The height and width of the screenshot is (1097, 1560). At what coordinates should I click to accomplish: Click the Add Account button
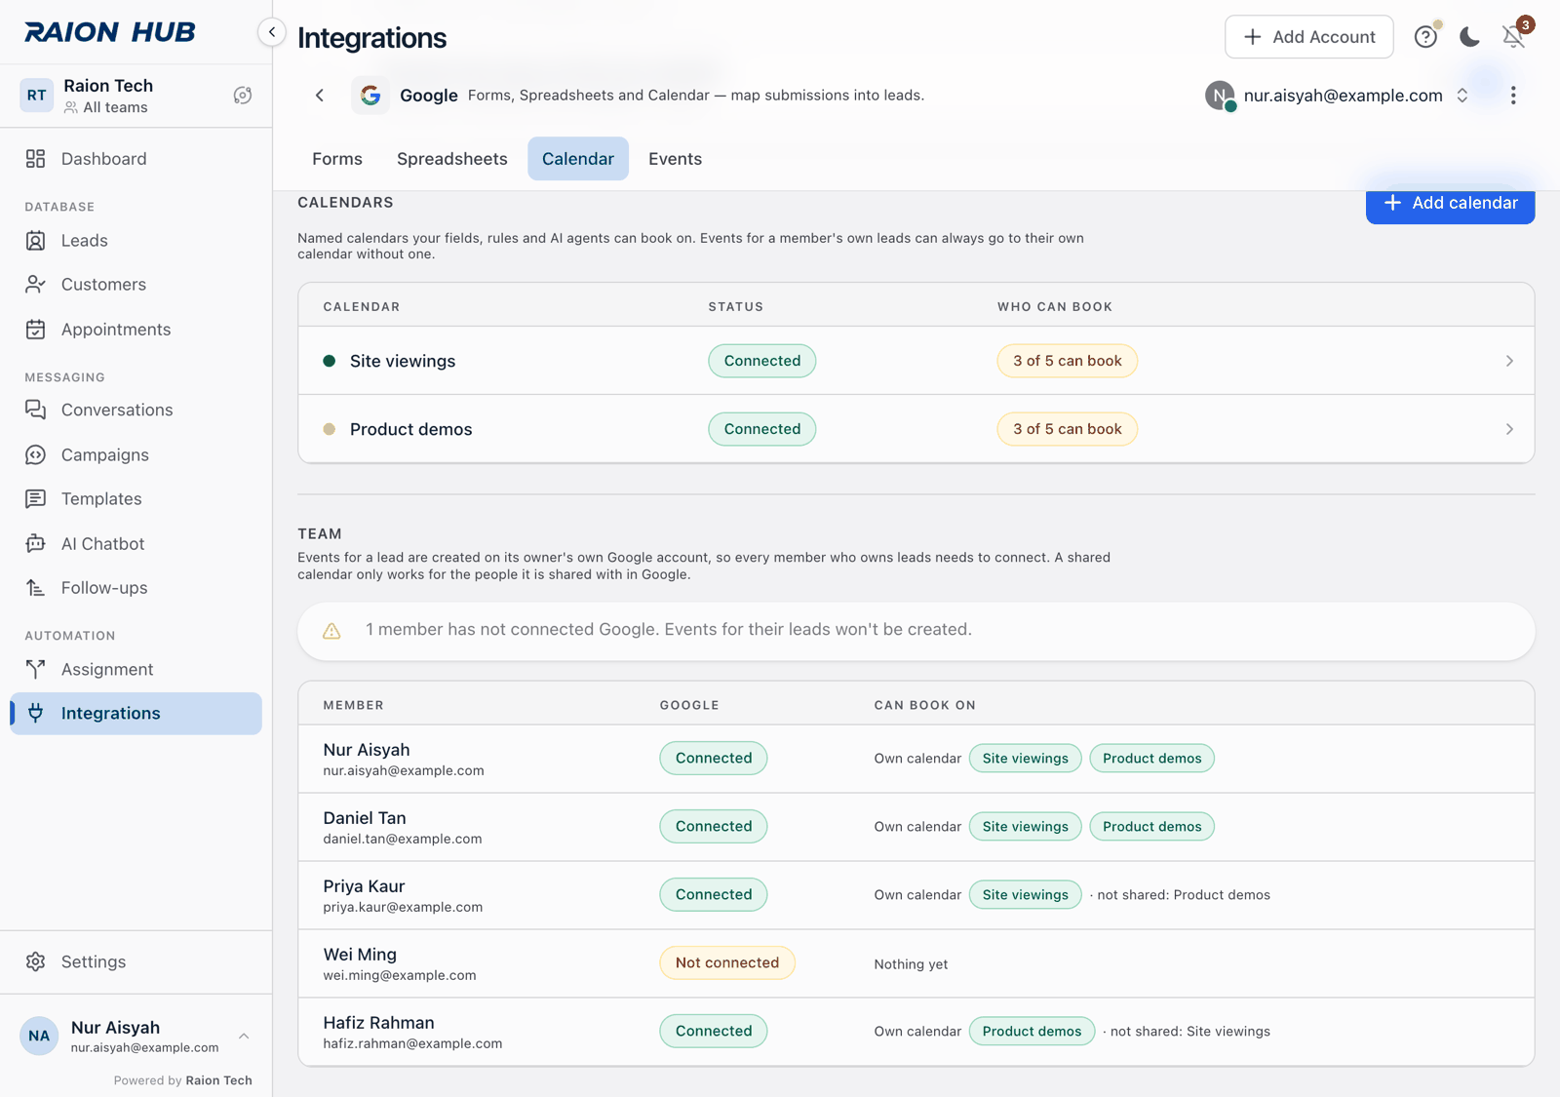[1308, 37]
